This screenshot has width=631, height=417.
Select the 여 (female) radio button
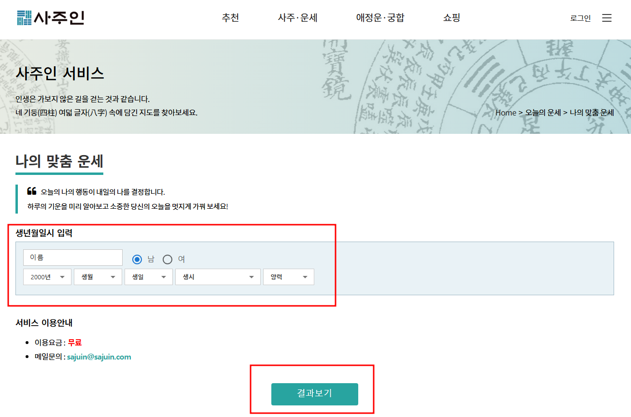(x=168, y=259)
